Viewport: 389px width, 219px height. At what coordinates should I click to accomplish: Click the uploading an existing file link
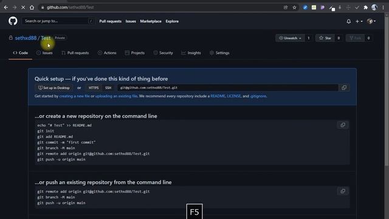coord(116,96)
